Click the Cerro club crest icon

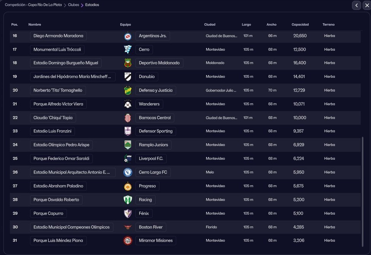128,50
